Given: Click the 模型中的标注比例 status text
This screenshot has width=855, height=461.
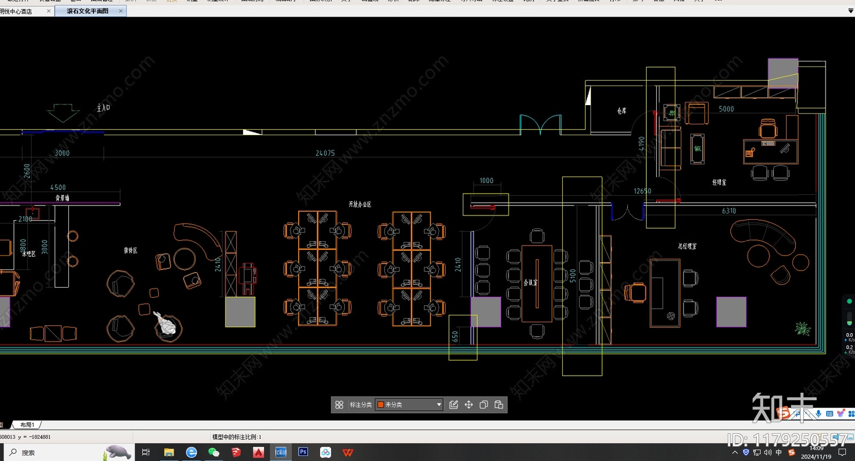Looking at the screenshot, I should click(237, 437).
